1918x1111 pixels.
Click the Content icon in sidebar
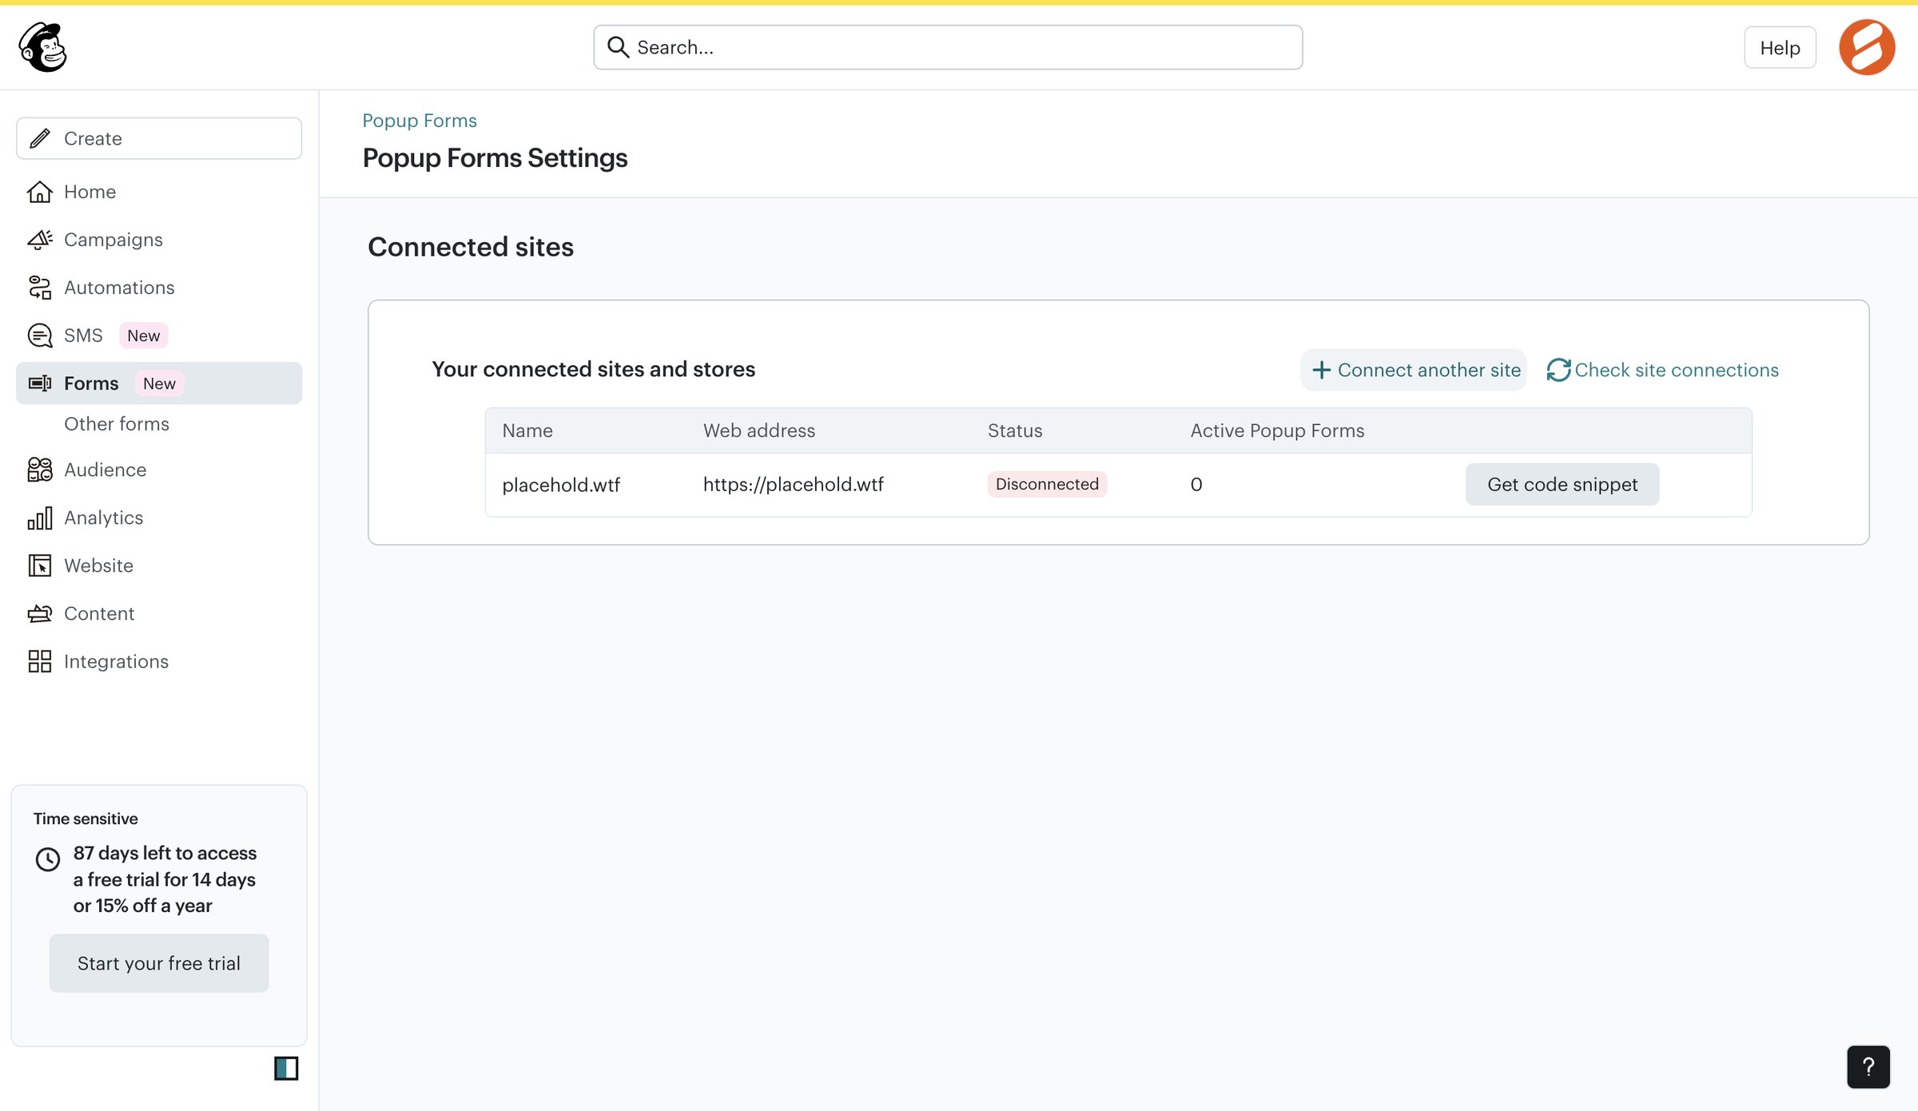[x=40, y=613]
